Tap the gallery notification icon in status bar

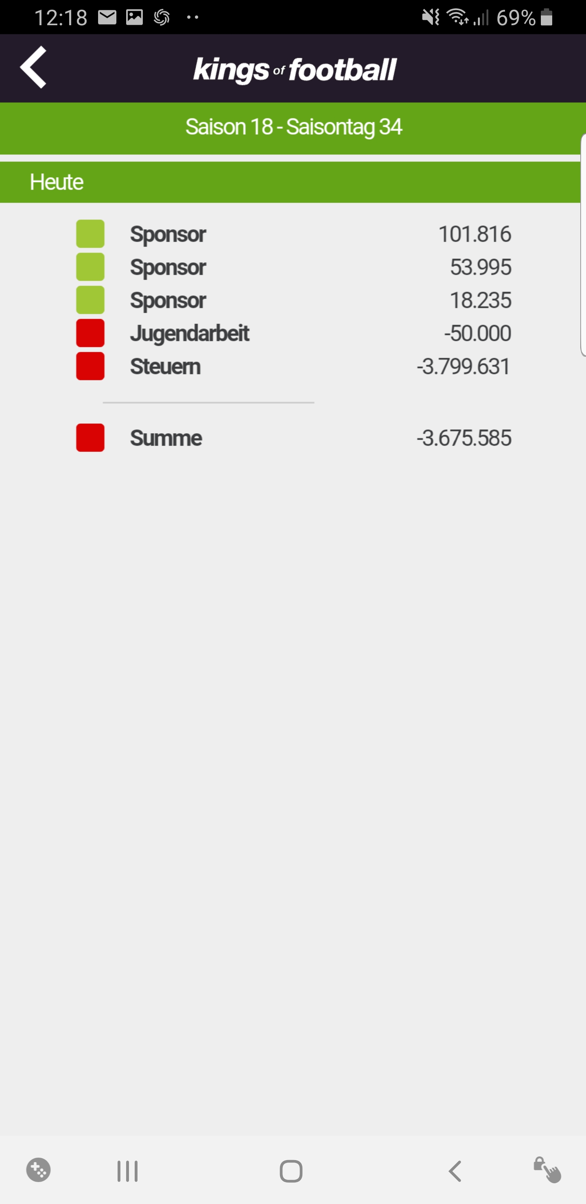[134, 18]
